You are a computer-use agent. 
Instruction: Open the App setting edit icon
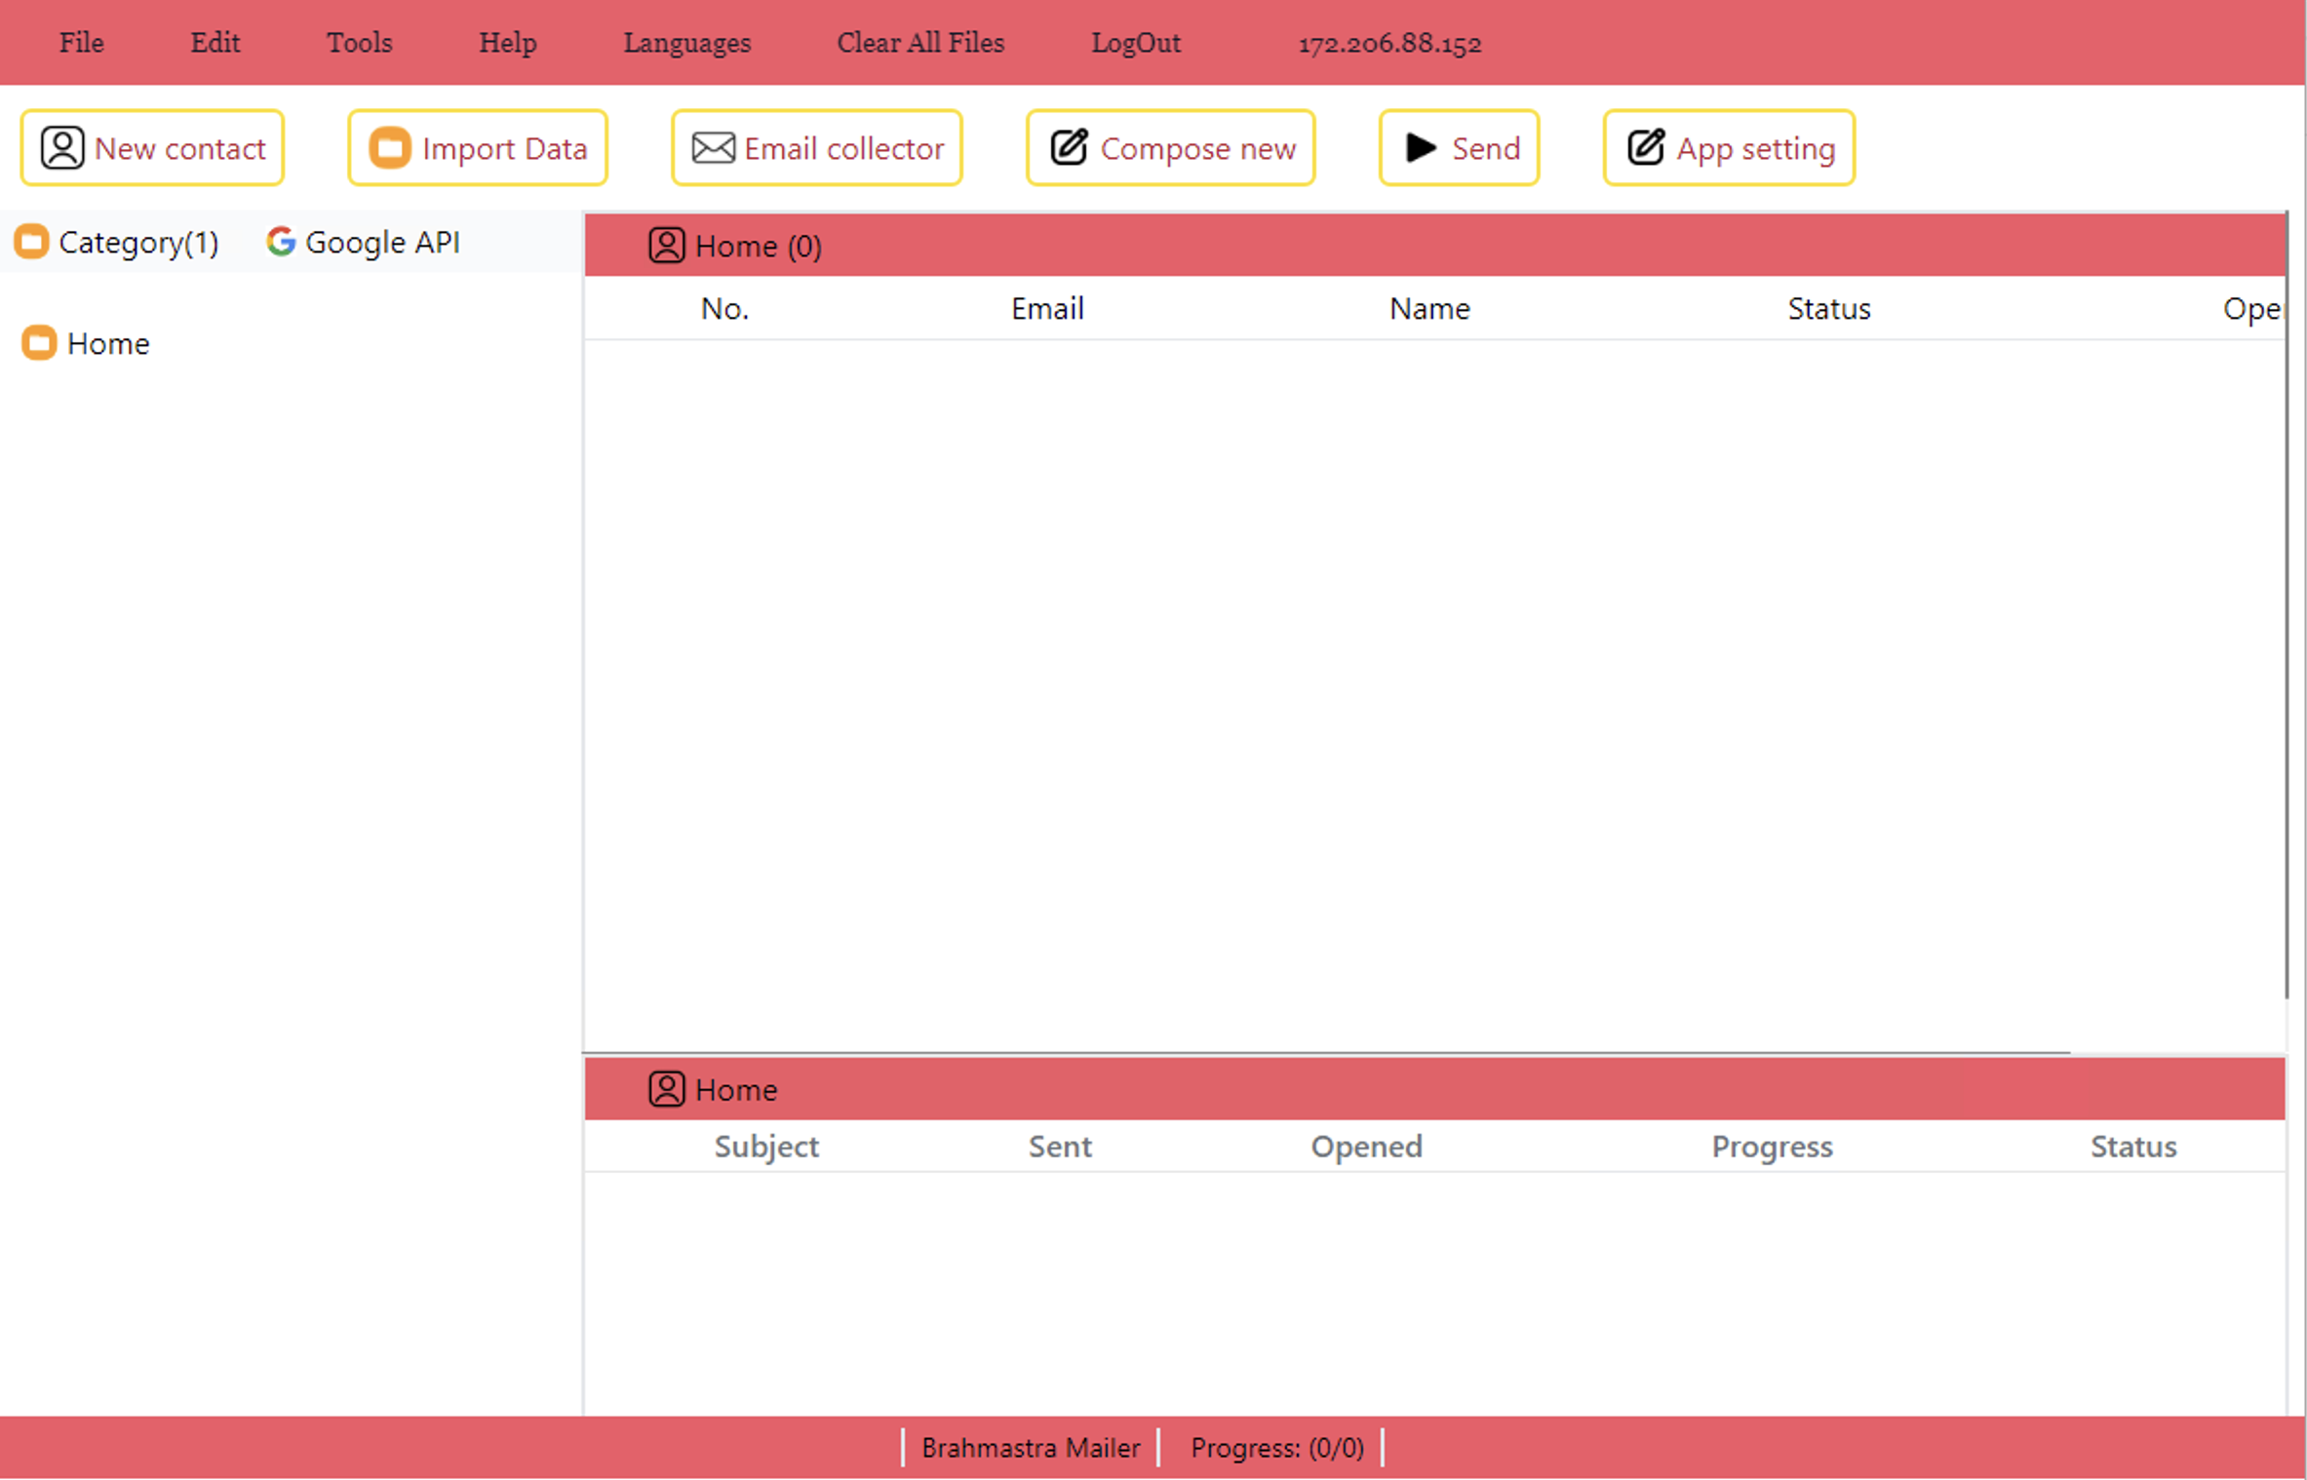pyautogui.click(x=1644, y=147)
